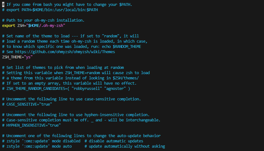Click "mode auto" in zstyle line
Viewport: 264px width, 151px height.
point(62,146)
